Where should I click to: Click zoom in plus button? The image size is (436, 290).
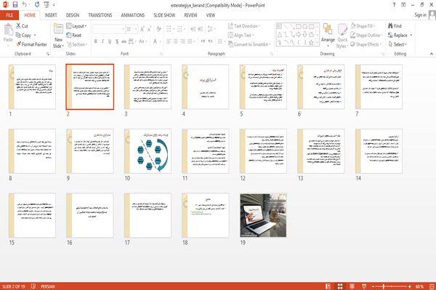pos(410,286)
